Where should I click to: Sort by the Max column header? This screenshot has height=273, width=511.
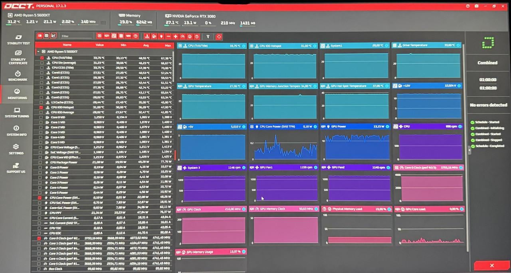(168, 45)
